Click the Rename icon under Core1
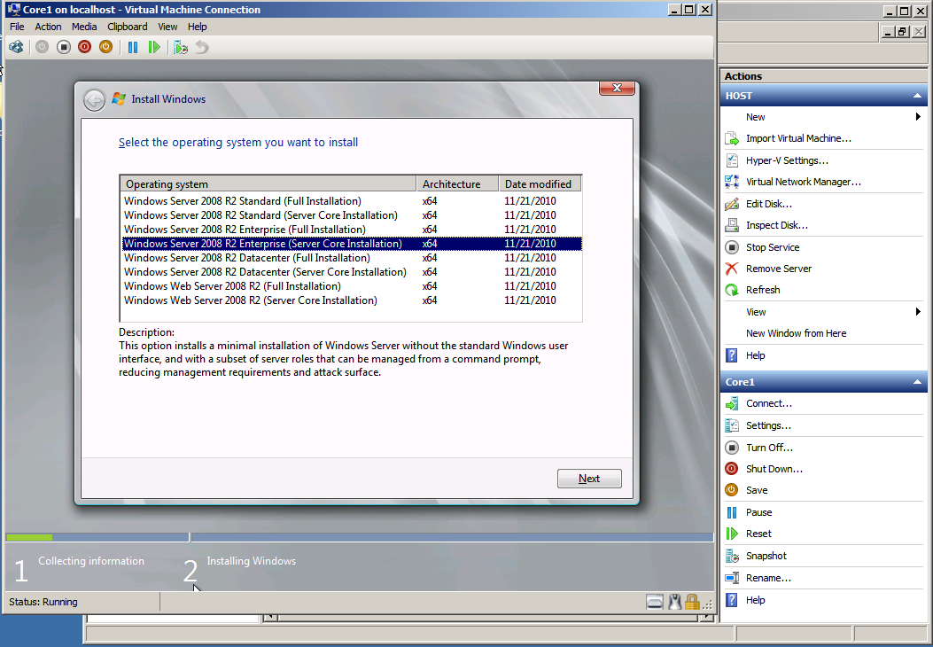Image resolution: width=933 pixels, height=647 pixels. click(732, 578)
